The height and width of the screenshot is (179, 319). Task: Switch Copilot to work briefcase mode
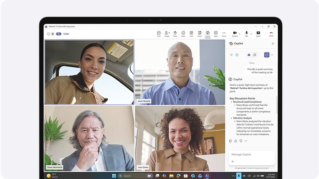point(249,55)
